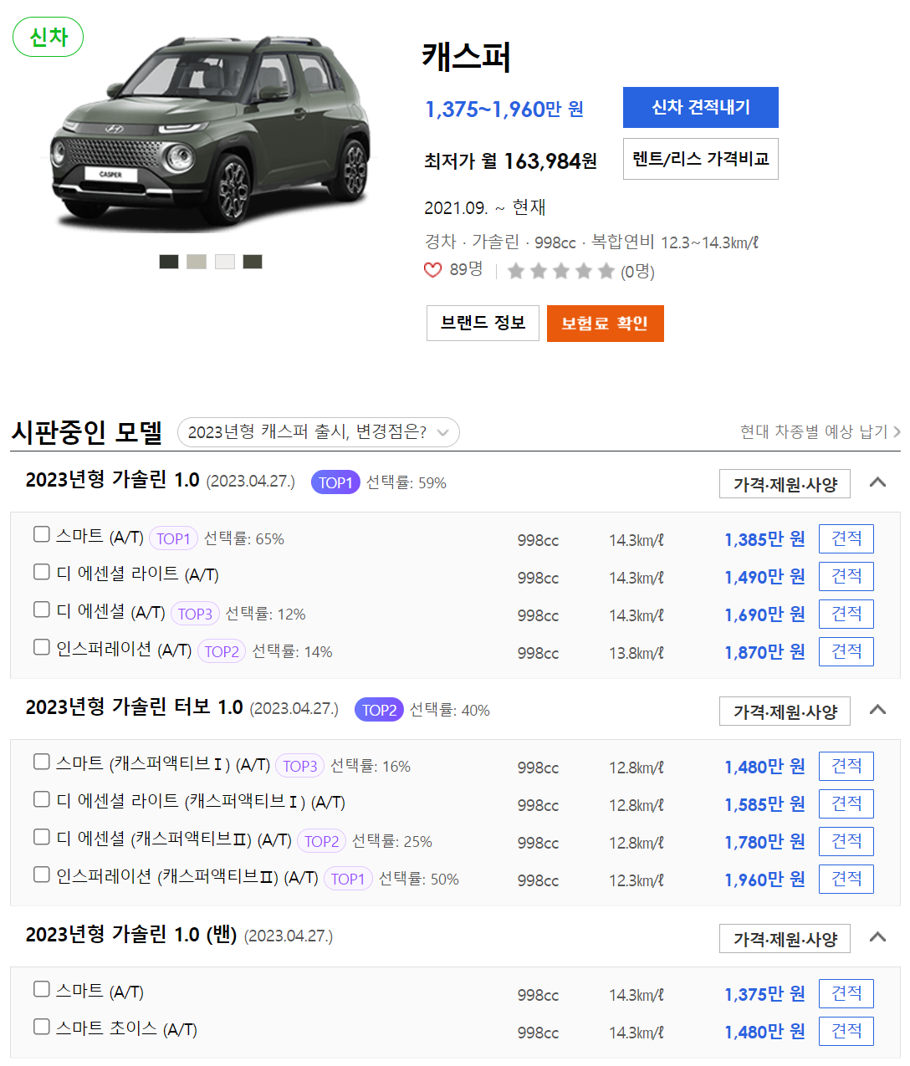Check the 밴 스마트 (A/T) 1,375만 원 checkbox
This screenshot has height=1066, width=910.
tap(42, 989)
